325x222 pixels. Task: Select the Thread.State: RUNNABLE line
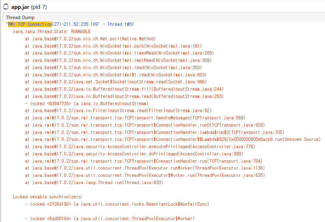(52, 31)
